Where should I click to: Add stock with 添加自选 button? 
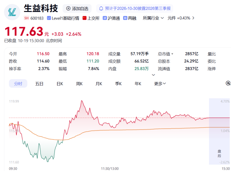click(x=77, y=9)
